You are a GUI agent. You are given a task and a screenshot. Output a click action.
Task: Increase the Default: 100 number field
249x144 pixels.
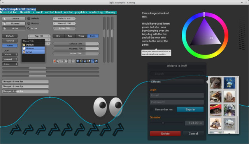pos(74,19)
